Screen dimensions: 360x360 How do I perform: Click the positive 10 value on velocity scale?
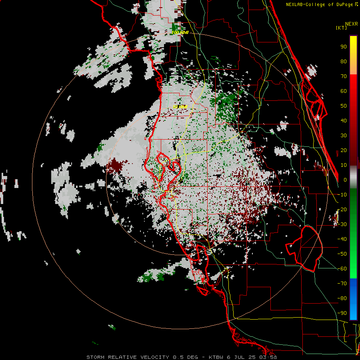coord(344,165)
